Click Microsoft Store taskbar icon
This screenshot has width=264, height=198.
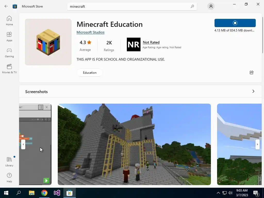coord(69,193)
